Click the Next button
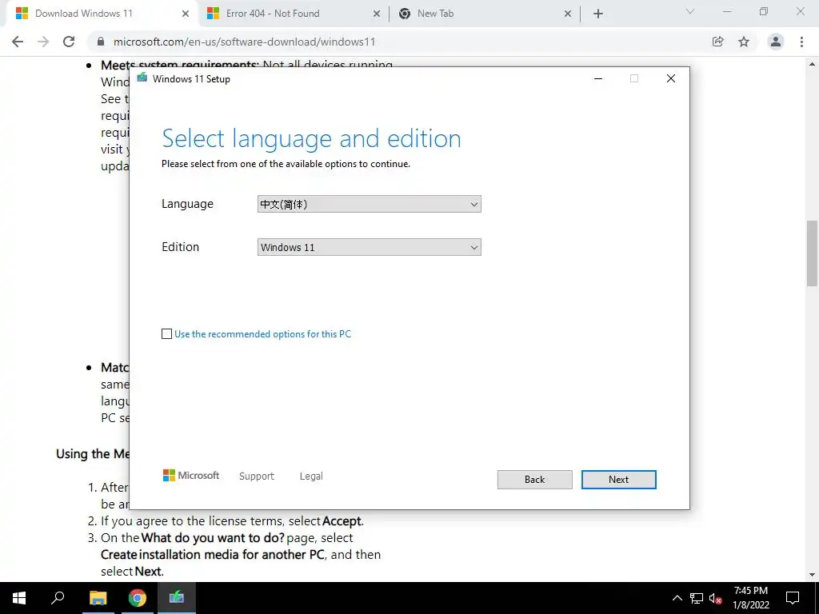 [x=618, y=480]
